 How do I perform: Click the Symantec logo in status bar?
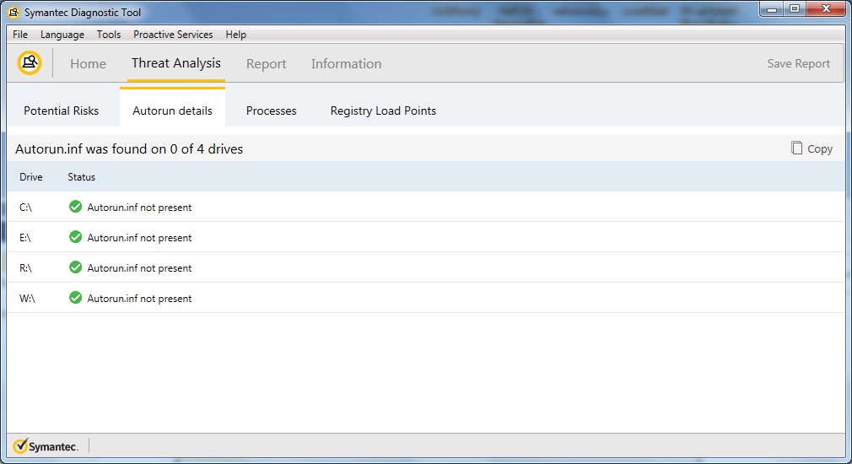(x=46, y=446)
